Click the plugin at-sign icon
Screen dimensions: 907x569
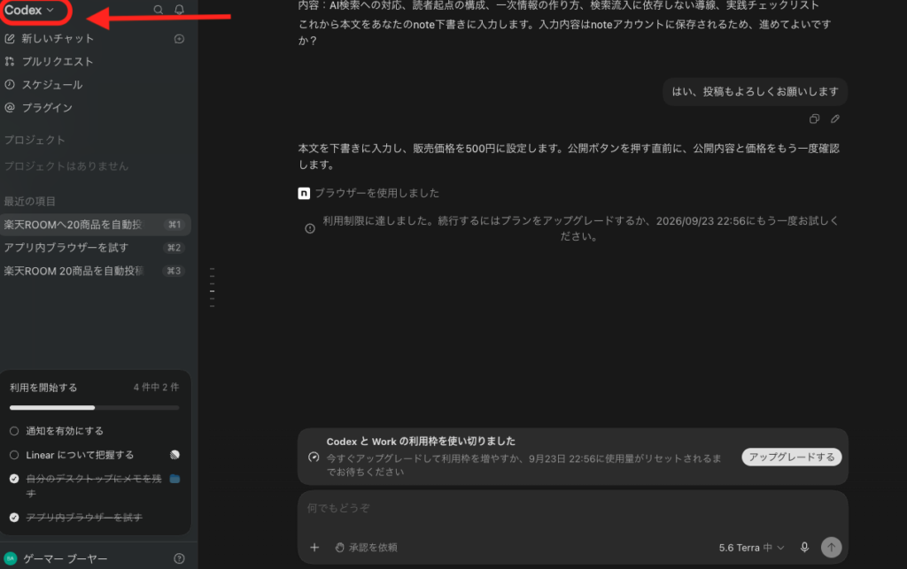click(x=9, y=107)
